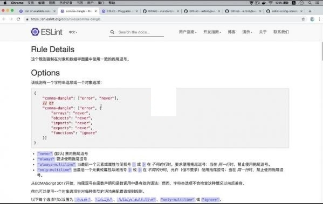
Task: Open the 文件 menu in the menu bar
Action: pyautogui.click(x=31, y=3)
